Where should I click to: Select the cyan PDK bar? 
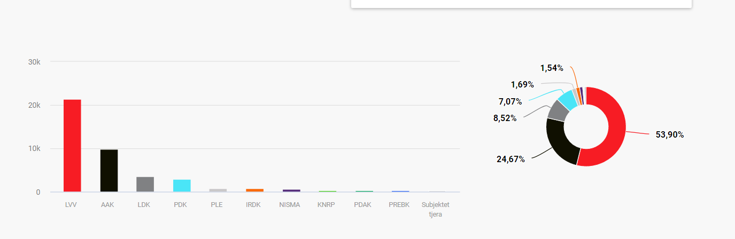coord(182,186)
